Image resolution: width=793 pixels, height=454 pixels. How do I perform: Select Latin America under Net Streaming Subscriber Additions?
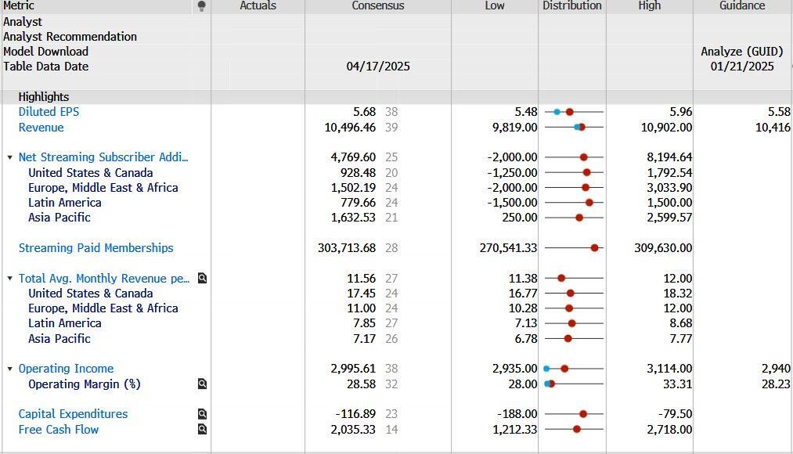coord(64,203)
